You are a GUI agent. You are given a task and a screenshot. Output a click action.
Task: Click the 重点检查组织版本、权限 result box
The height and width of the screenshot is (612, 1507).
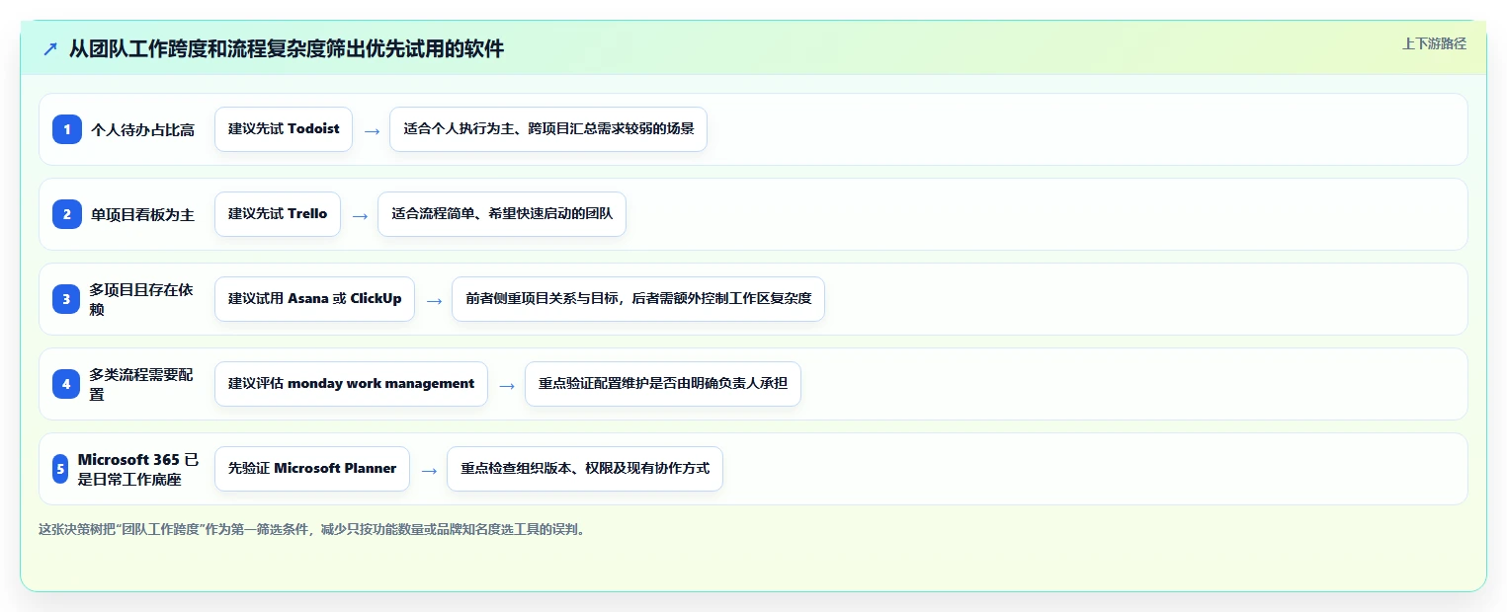click(585, 469)
